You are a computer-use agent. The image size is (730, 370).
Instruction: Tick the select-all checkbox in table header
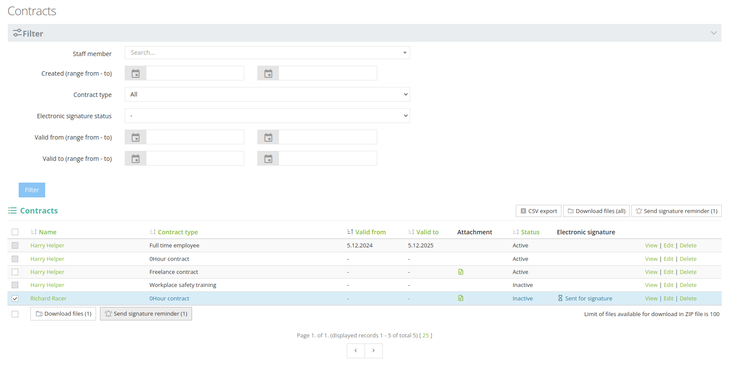tap(15, 232)
